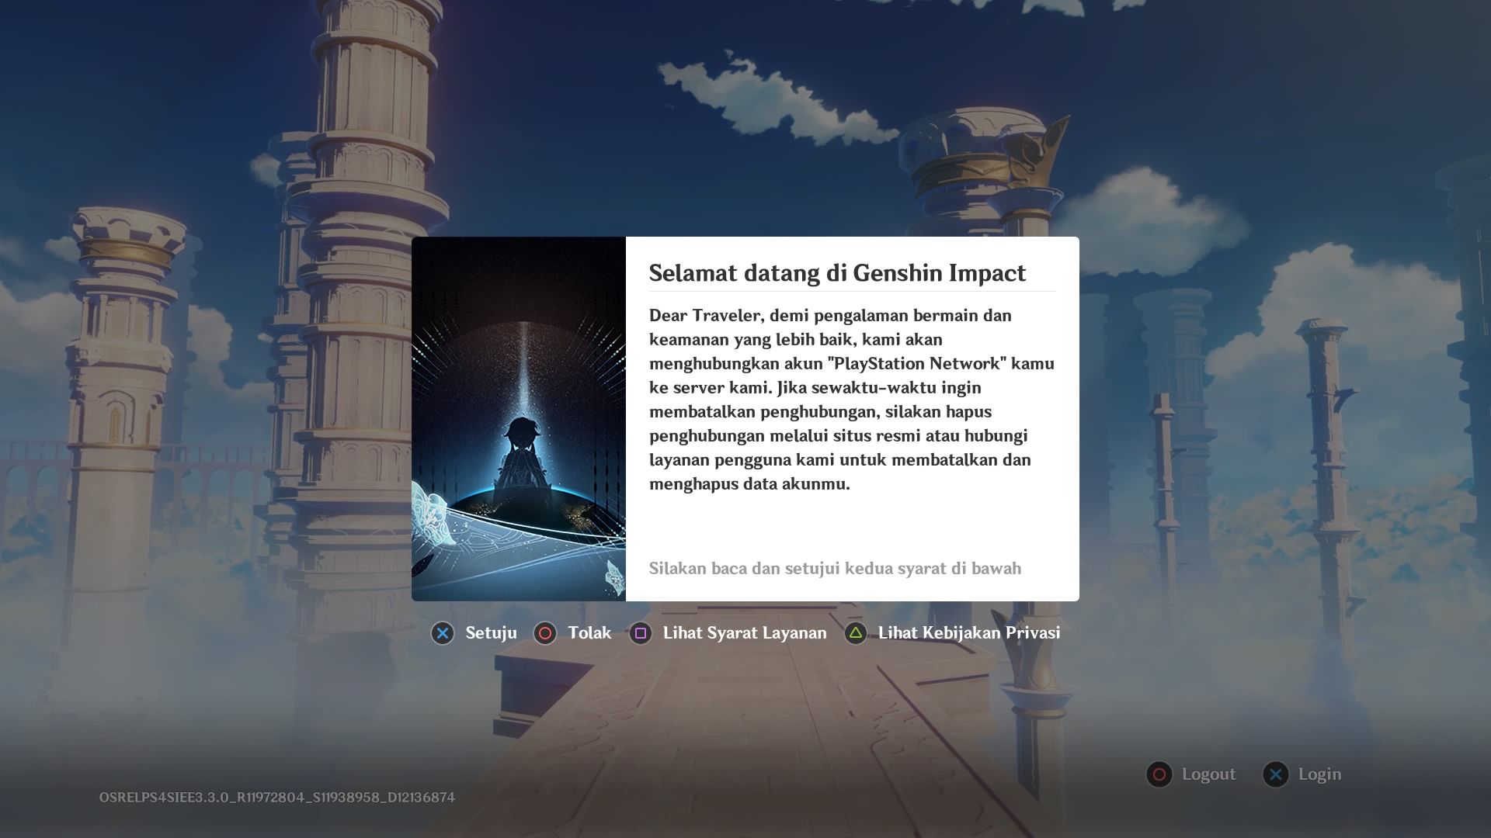Click the build version string at bottom-left
The height and width of the screenshot is (838, 1491).
277,798
